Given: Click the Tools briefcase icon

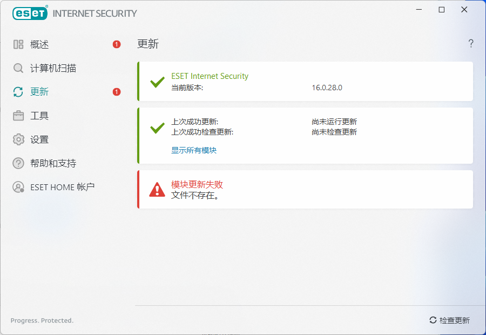Looking at the screenshot, I should 18,116.
